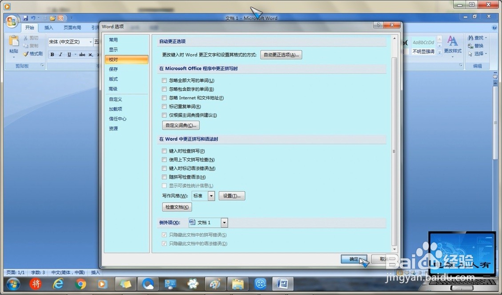502x295 pixels.
Task: Toggle Underline formatting in Word ribbon
Action: [x=69, y=55]
